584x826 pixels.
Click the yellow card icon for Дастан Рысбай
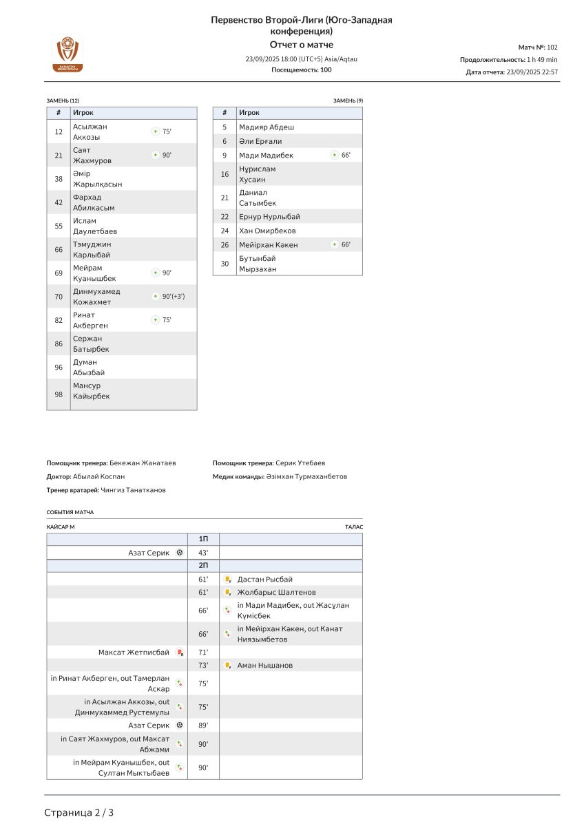(227, 580)
